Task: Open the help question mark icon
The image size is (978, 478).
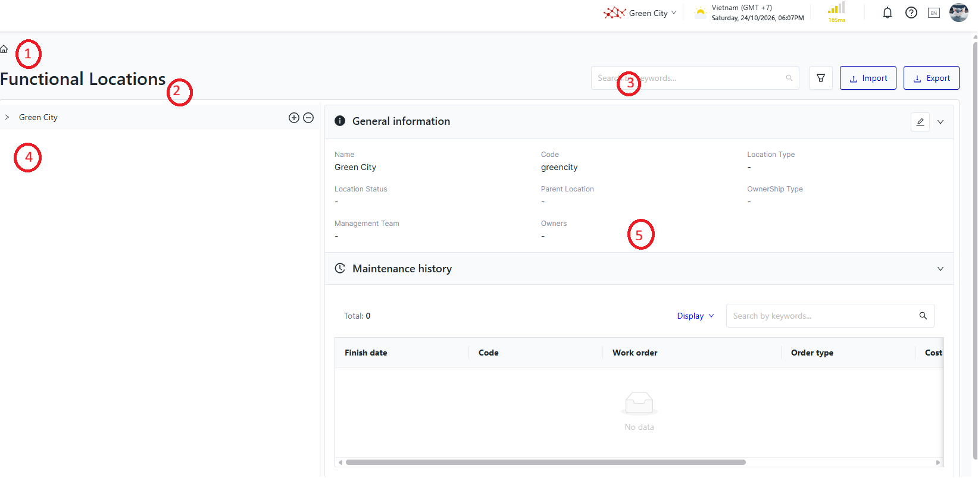Action: click(x=911, y=12)
